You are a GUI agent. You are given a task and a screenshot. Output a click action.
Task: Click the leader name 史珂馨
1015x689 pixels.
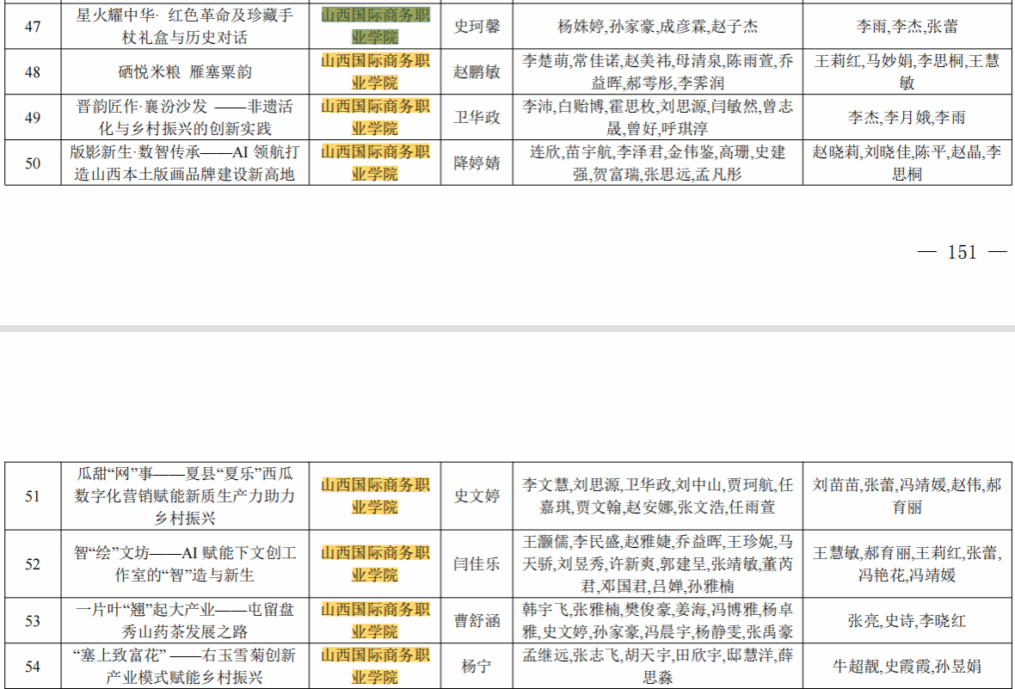click(477, 27)
